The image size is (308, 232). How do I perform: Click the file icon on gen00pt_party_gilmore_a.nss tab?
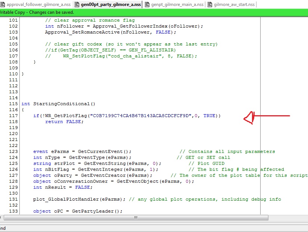pos(77,4)
